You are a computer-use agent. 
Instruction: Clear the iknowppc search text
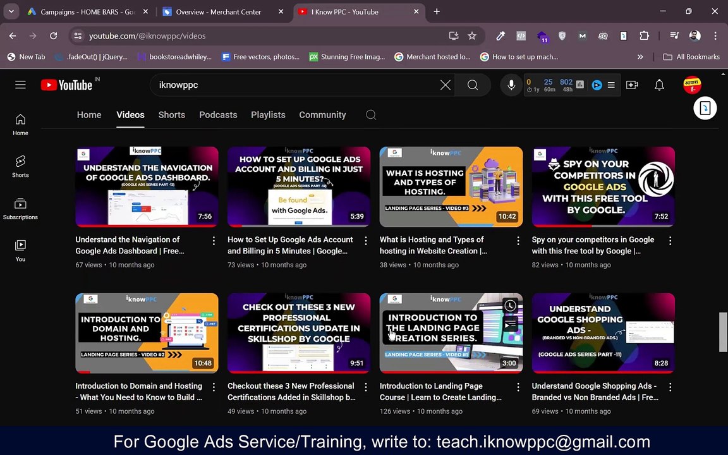446,85
